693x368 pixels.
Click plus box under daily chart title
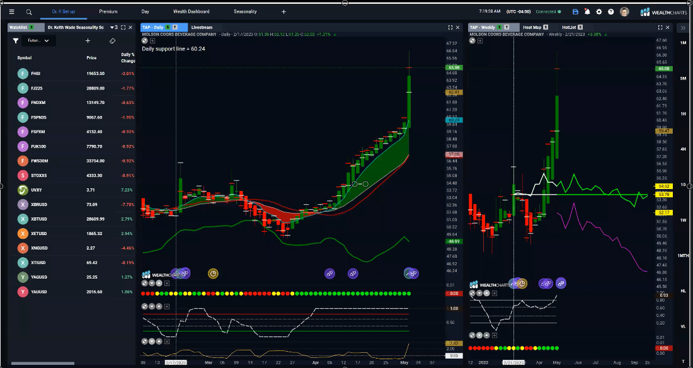click(152, 41)
